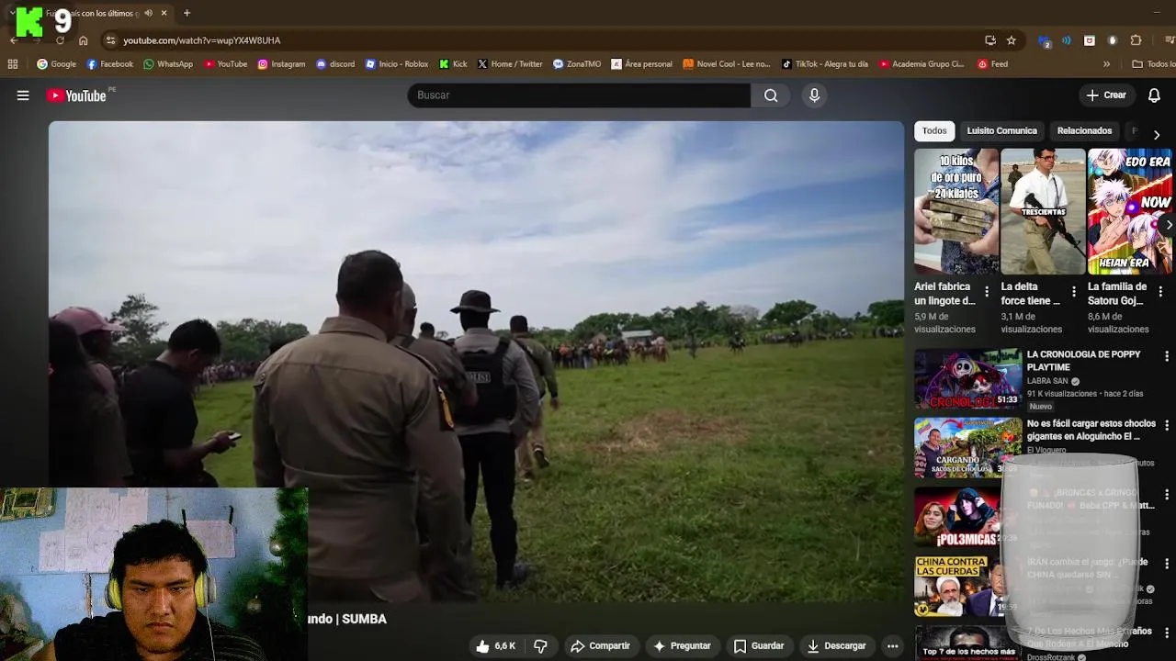The width and height of the screenshot is (1176, 661).
Task: Open the Satoru Gojo family Short
Action: coord(1130,211)
